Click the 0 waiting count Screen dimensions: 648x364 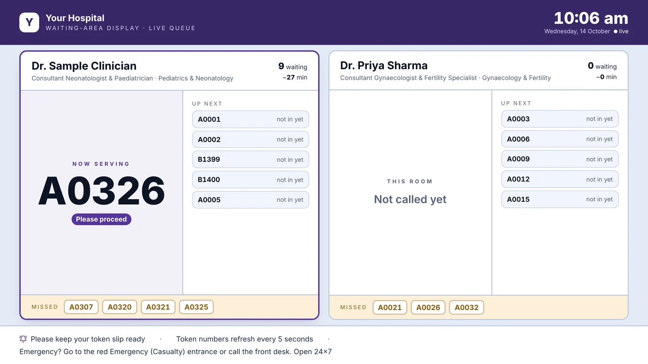[x=602, y=66]
